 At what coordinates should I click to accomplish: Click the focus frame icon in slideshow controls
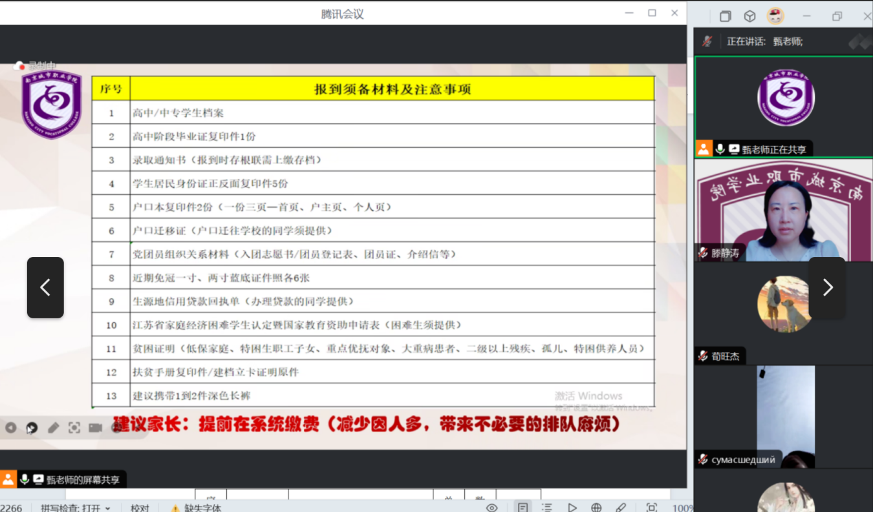point(74,427)
